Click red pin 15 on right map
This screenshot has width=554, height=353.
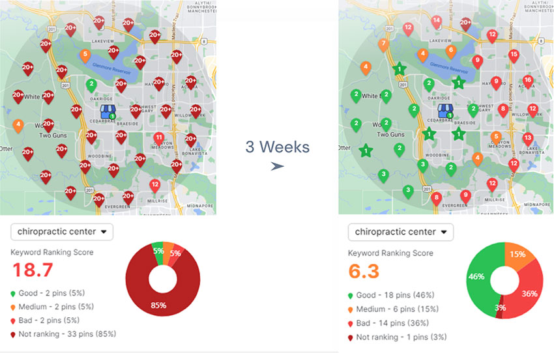(x=514, y=55)
